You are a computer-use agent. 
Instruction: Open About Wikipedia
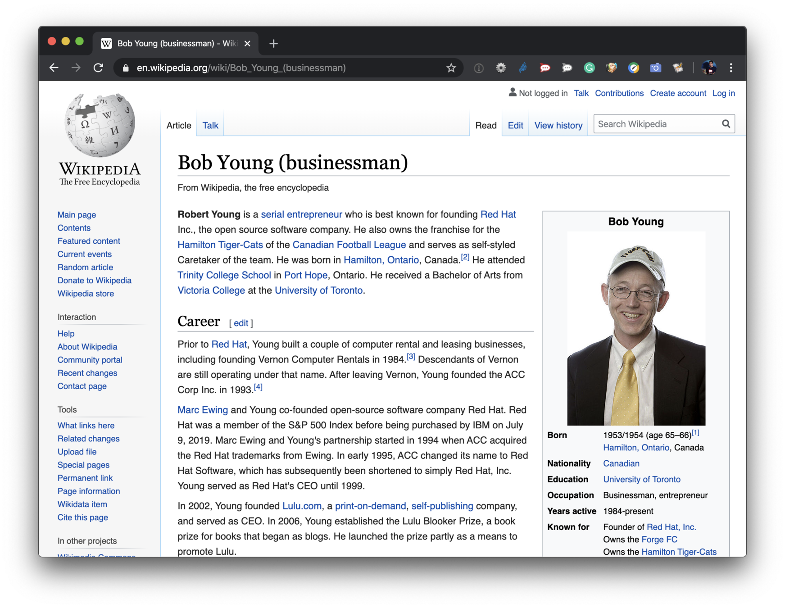pyautogui.click(x=87, y=346)
